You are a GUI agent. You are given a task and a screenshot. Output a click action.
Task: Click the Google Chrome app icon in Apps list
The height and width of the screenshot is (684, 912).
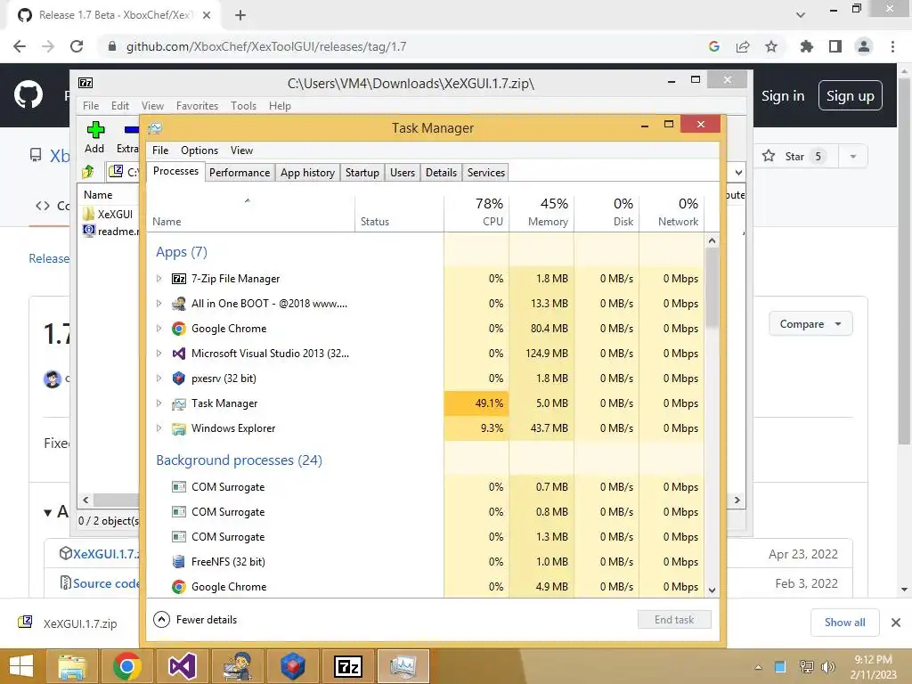point(178,329)
